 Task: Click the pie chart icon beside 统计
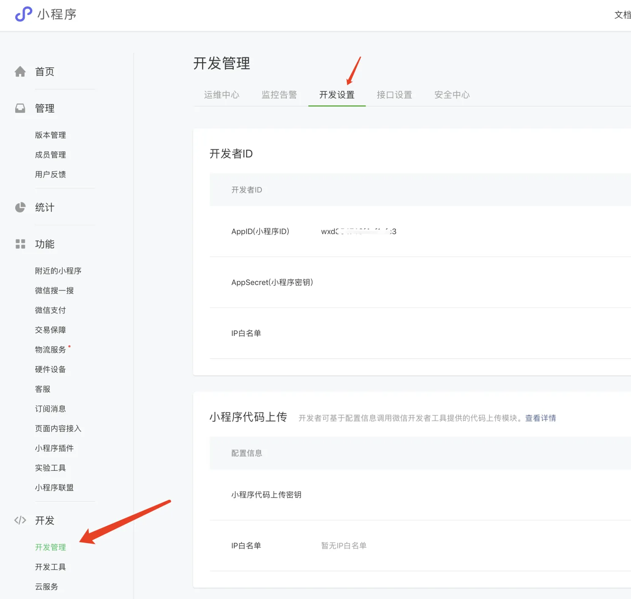click(20, 208)
